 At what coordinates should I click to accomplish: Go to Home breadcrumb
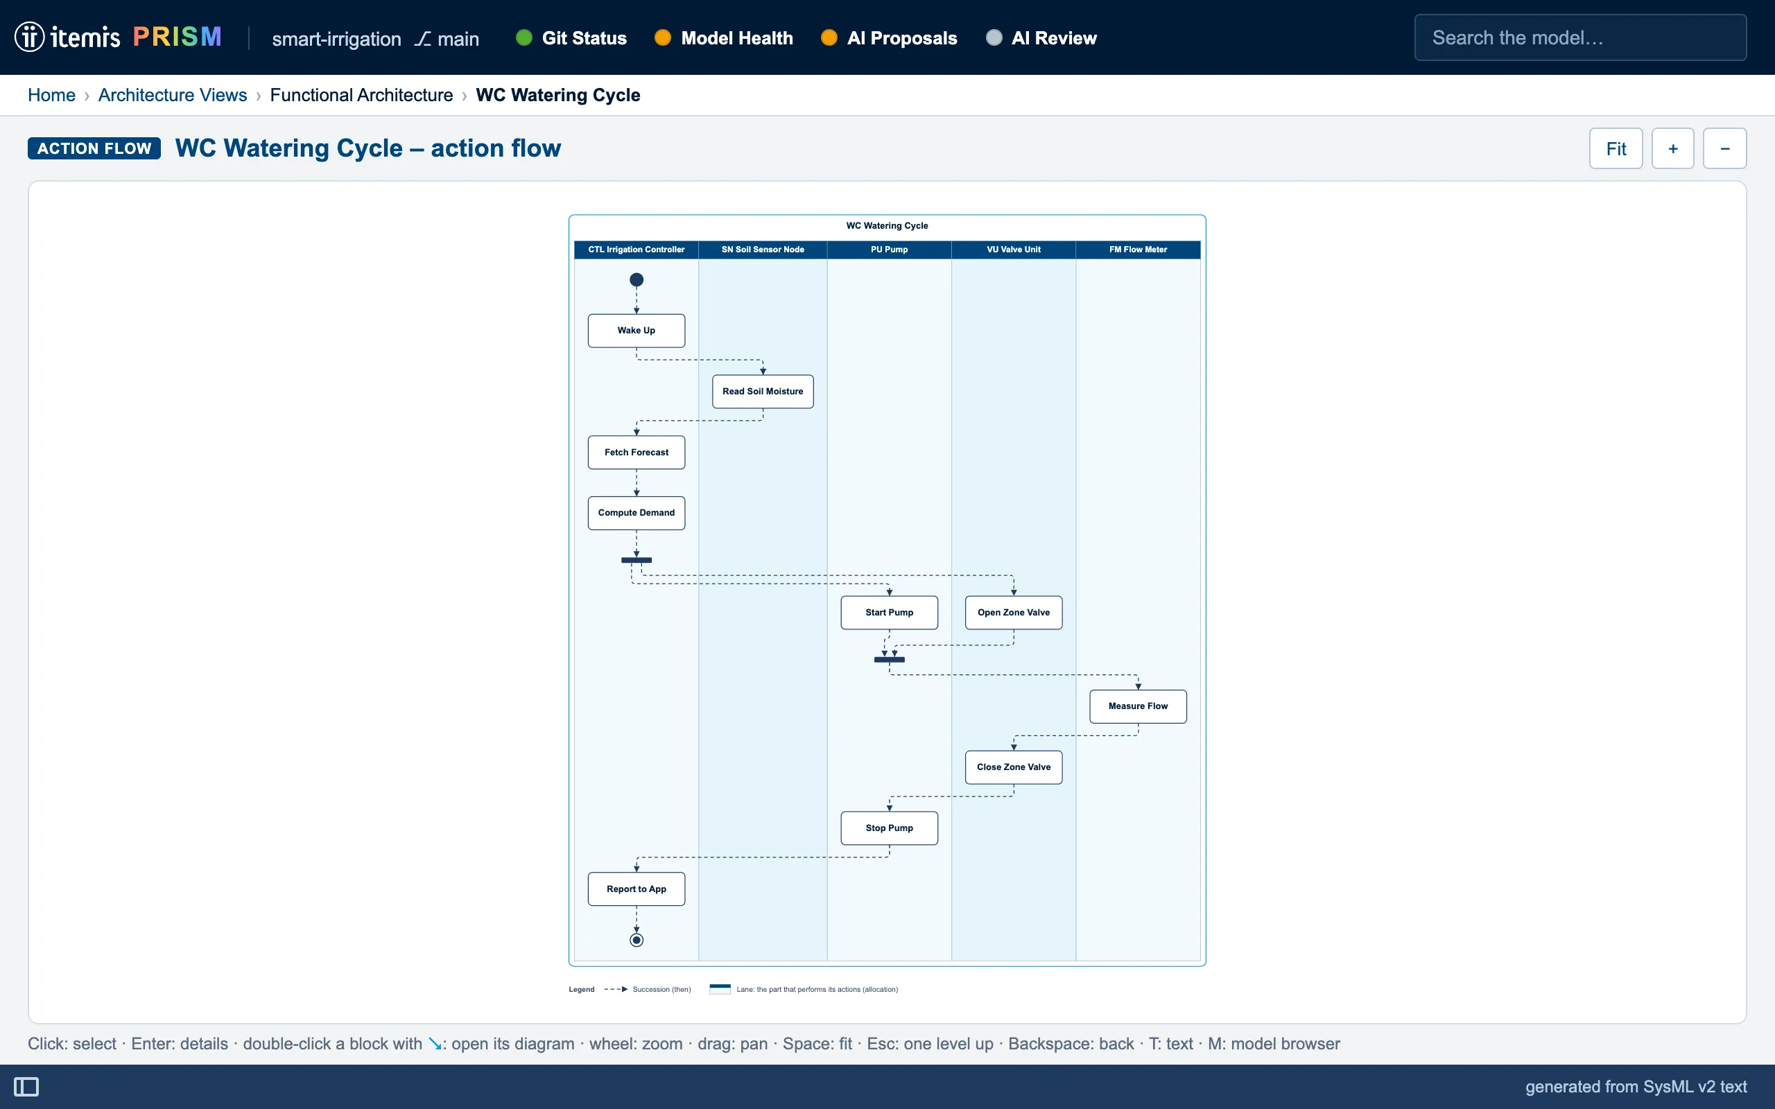pyautogui.click(x=51, y=96)
